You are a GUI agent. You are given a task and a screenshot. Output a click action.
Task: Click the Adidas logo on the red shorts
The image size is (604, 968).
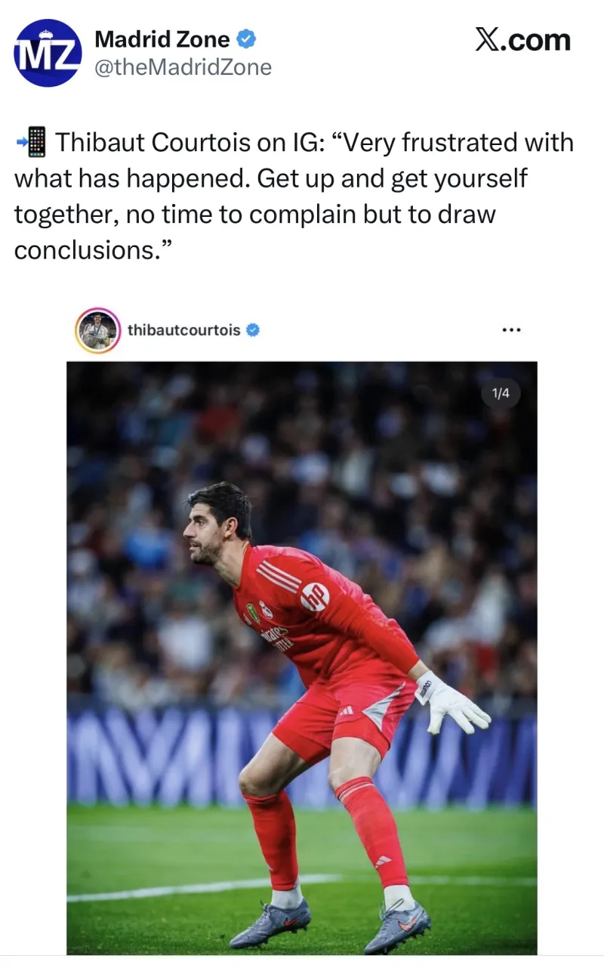click(x=345, y=711)
